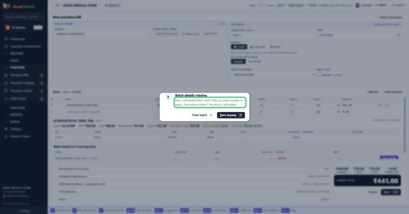The height and width of the screenshot is (214, 409).
Task: Click the ₹441.00 grand total box
Action: click(368, 181)
